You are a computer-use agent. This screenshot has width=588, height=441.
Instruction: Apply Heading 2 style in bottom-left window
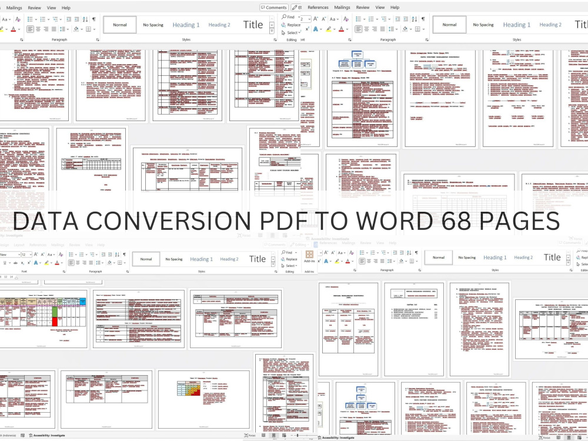click(x=229, y=259)
